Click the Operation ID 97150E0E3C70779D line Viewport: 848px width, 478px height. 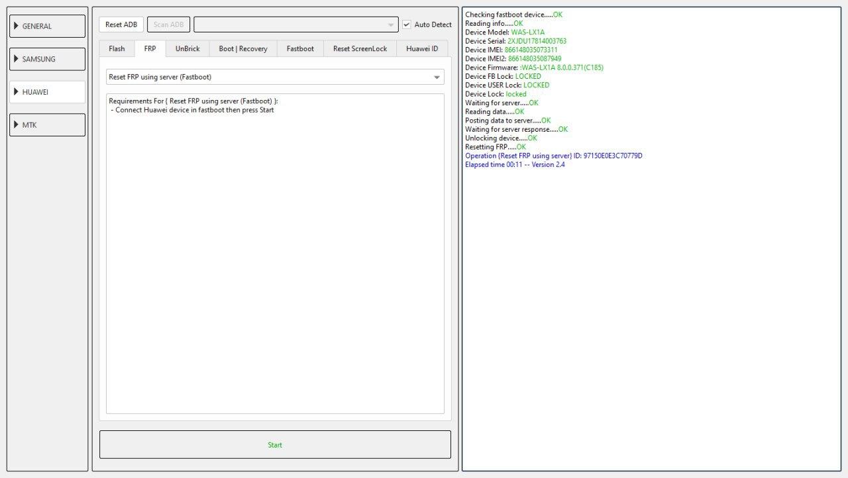point(554,156)
